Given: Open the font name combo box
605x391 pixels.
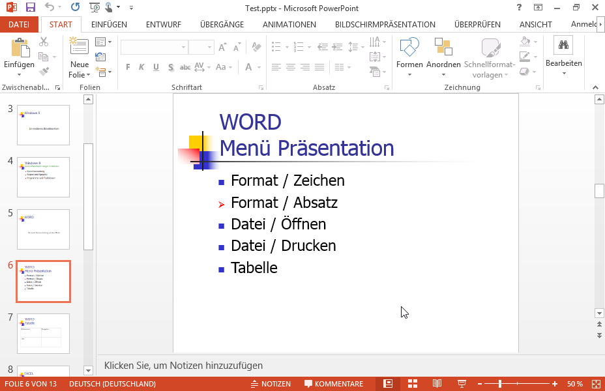Looking at the screenshot, I should pyautogui.click(x=154, y=47).
